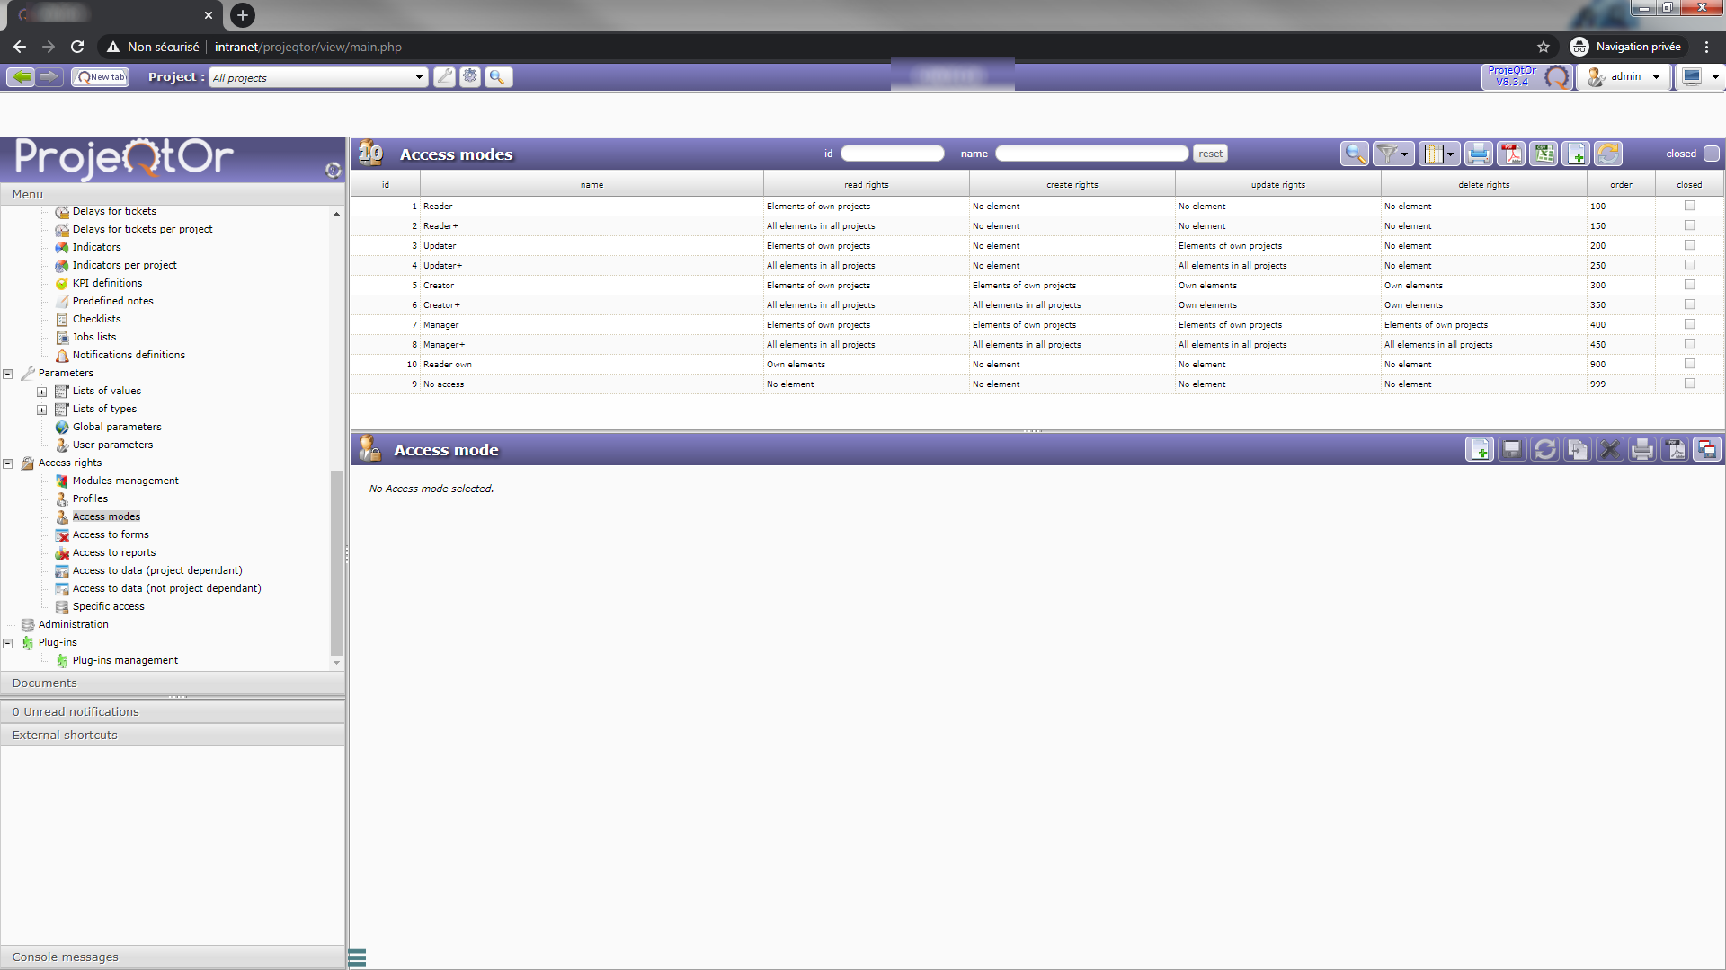Export access modes list to CSV

coord(1544,154)
